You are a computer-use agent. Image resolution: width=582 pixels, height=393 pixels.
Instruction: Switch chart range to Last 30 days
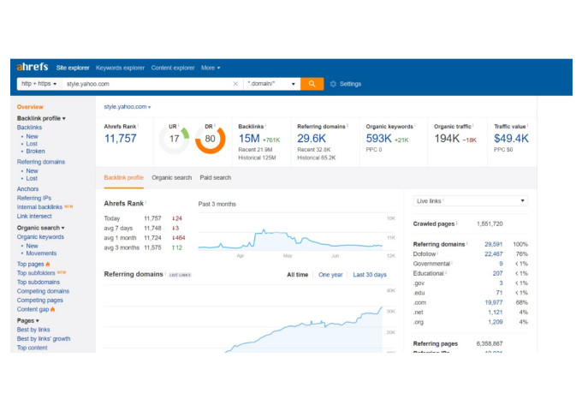[x=369, y=275]
